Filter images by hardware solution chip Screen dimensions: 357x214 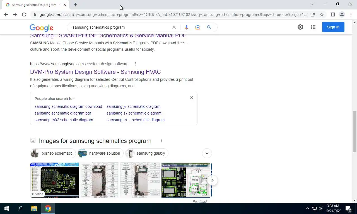[100, 153]
